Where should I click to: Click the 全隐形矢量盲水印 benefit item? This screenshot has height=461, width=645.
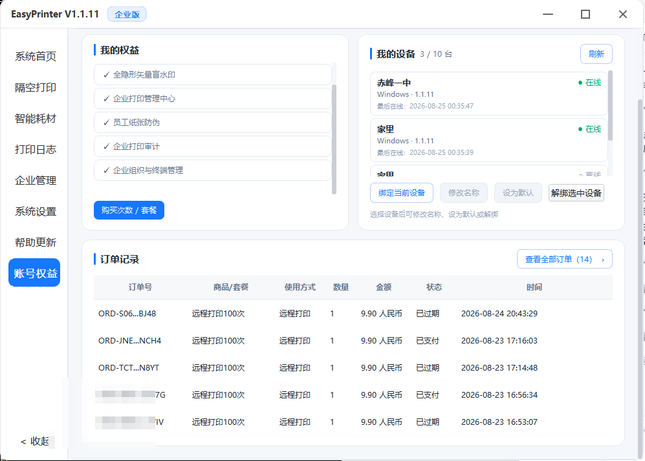(213, 75)
